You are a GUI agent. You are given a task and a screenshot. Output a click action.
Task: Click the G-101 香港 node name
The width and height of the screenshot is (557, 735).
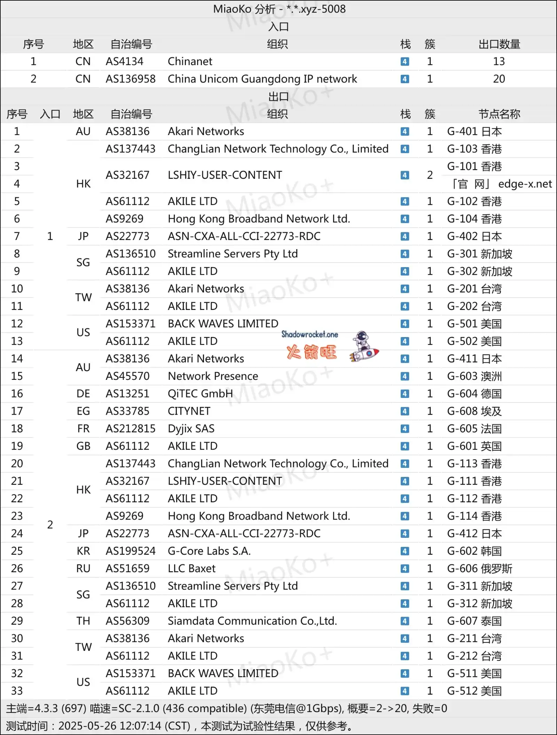click(x=474, y=166)
